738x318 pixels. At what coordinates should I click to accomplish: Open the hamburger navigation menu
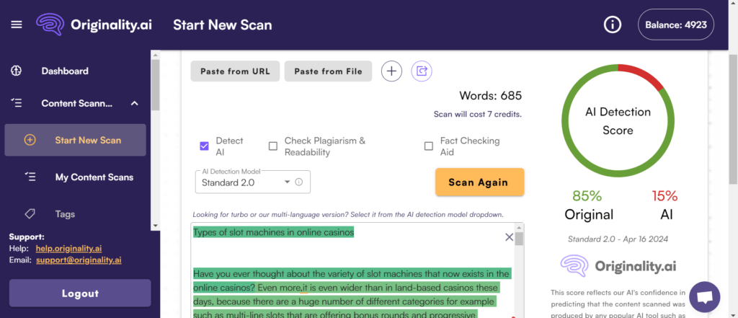click(17, 25)
